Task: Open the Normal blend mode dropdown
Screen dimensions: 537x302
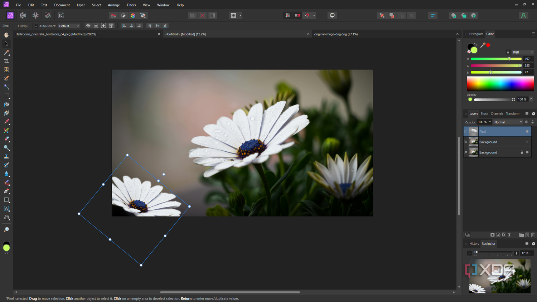Action: 508,122
